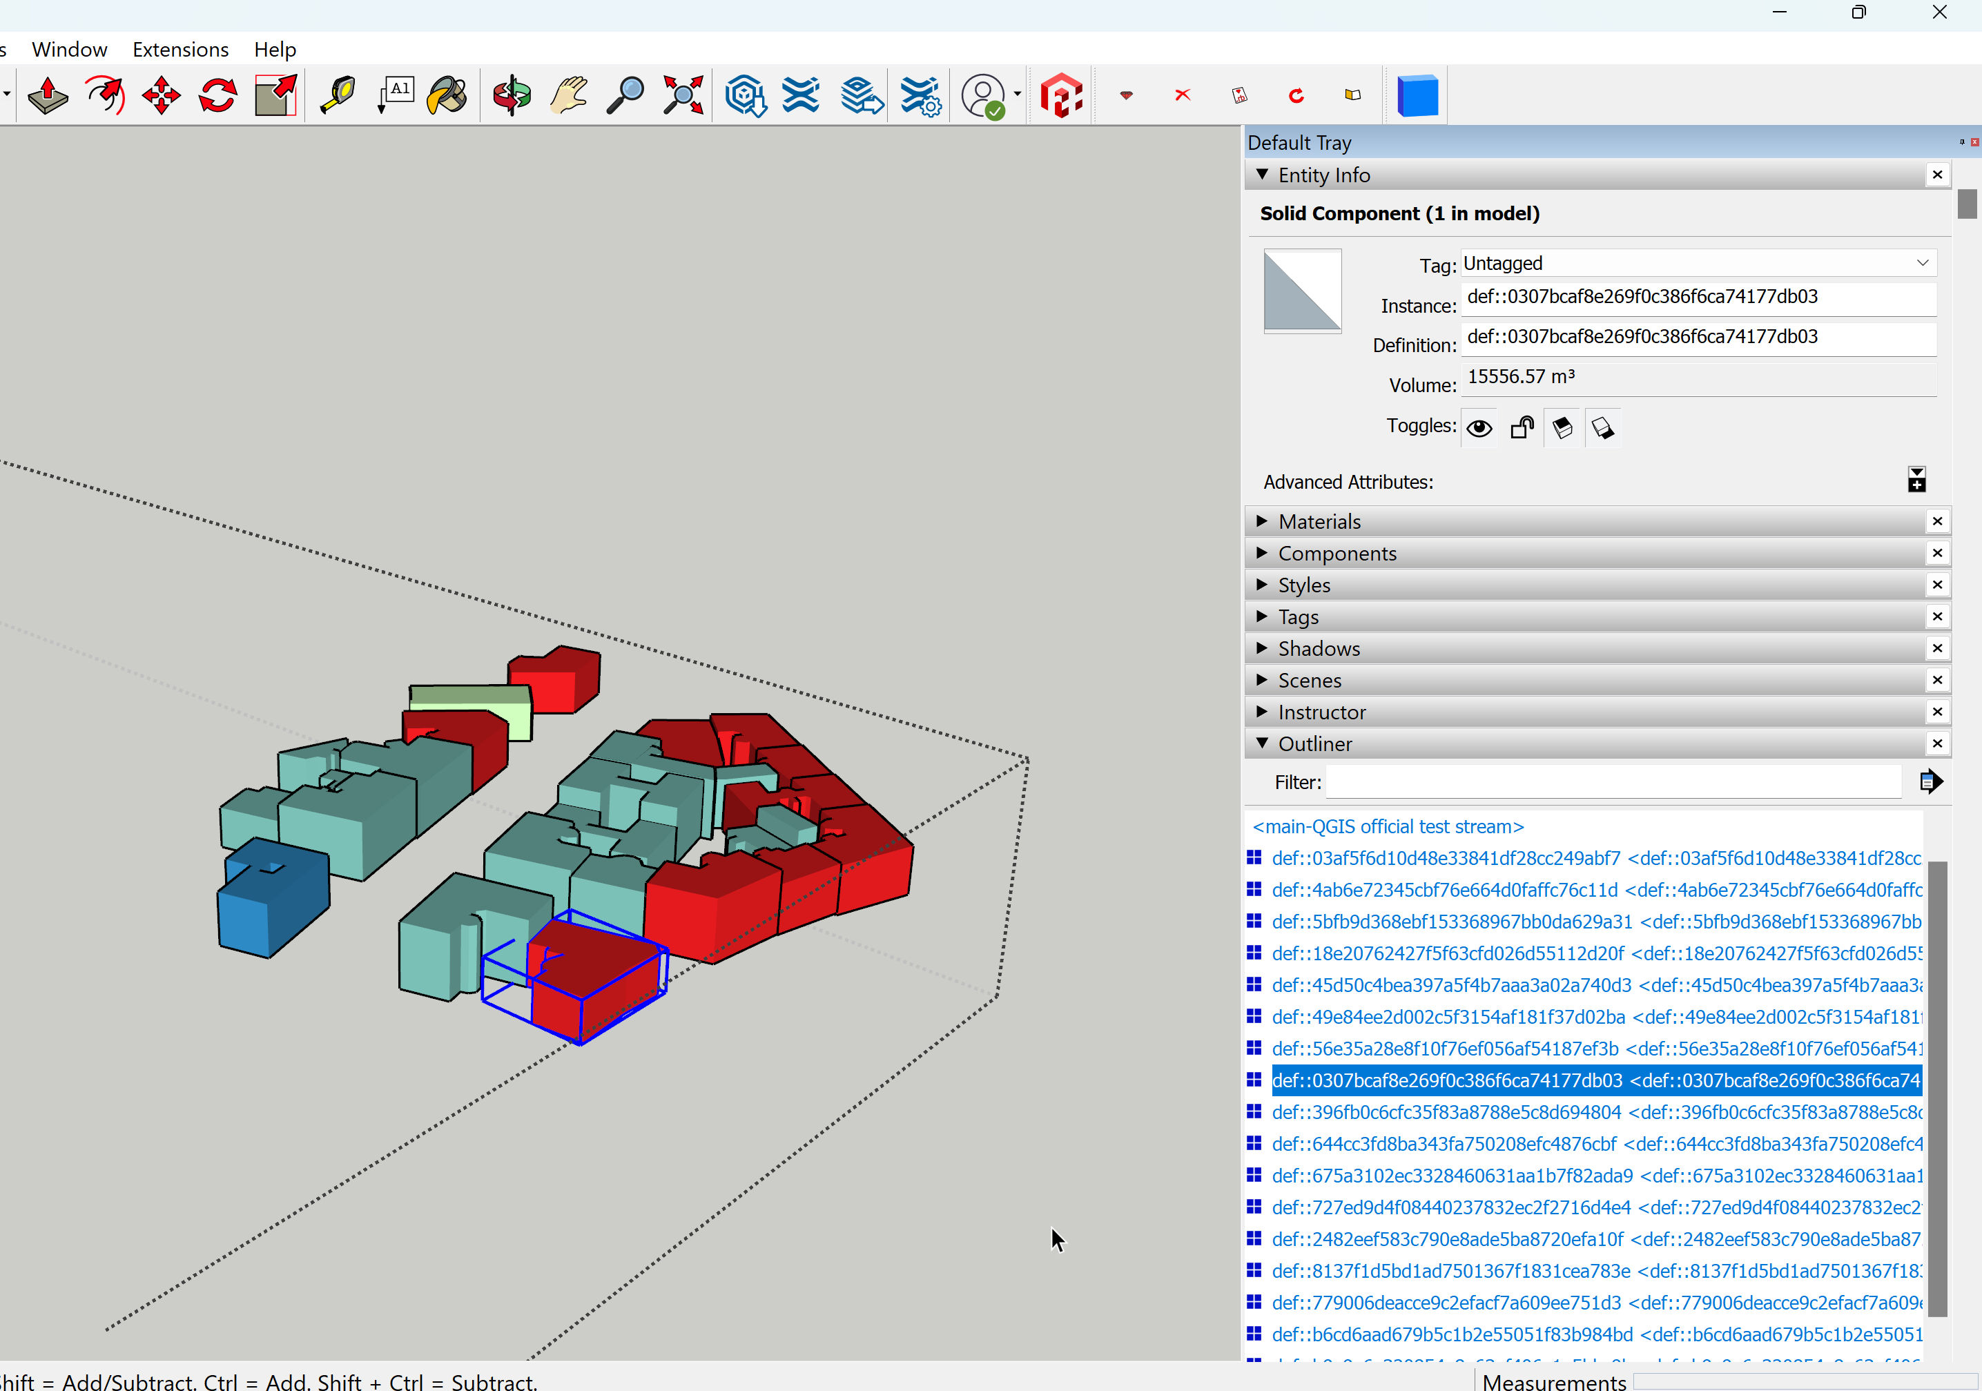Click the main-QGIS official test stream entry
The width and height of the screenshot is (1982, 1391).
[x=1387, y=826]
